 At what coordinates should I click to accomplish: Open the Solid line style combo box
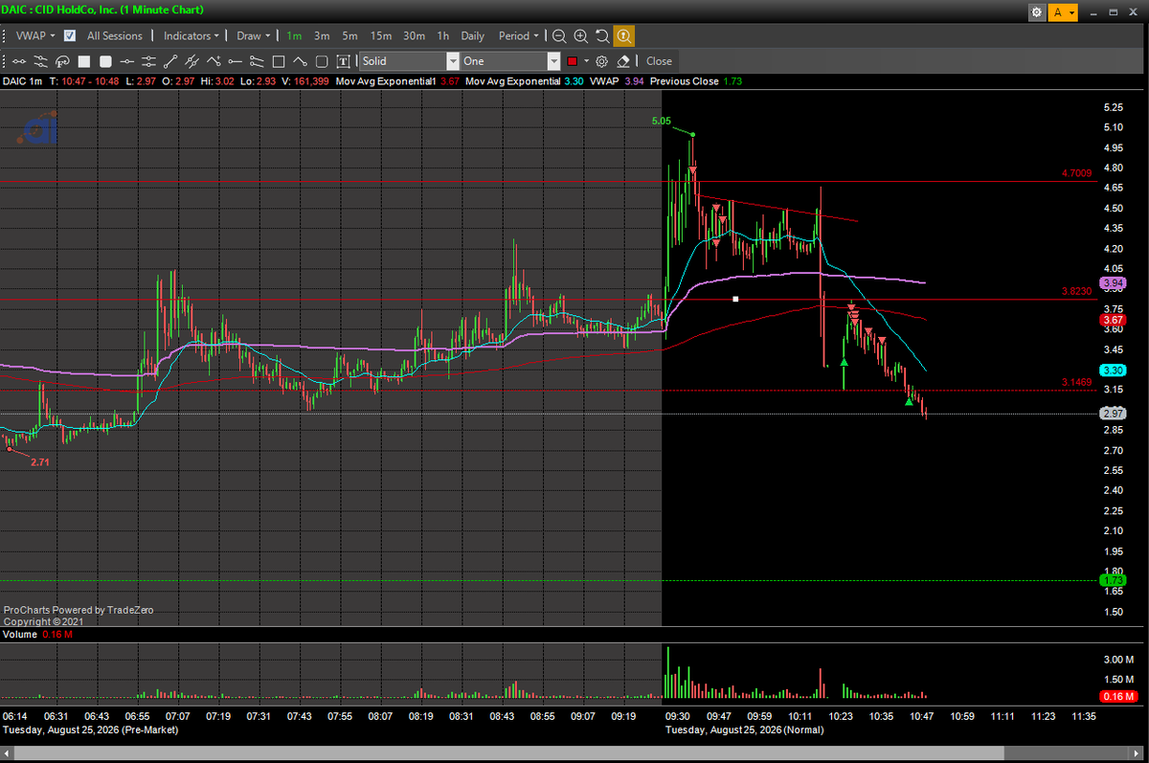tap(410, 61)
